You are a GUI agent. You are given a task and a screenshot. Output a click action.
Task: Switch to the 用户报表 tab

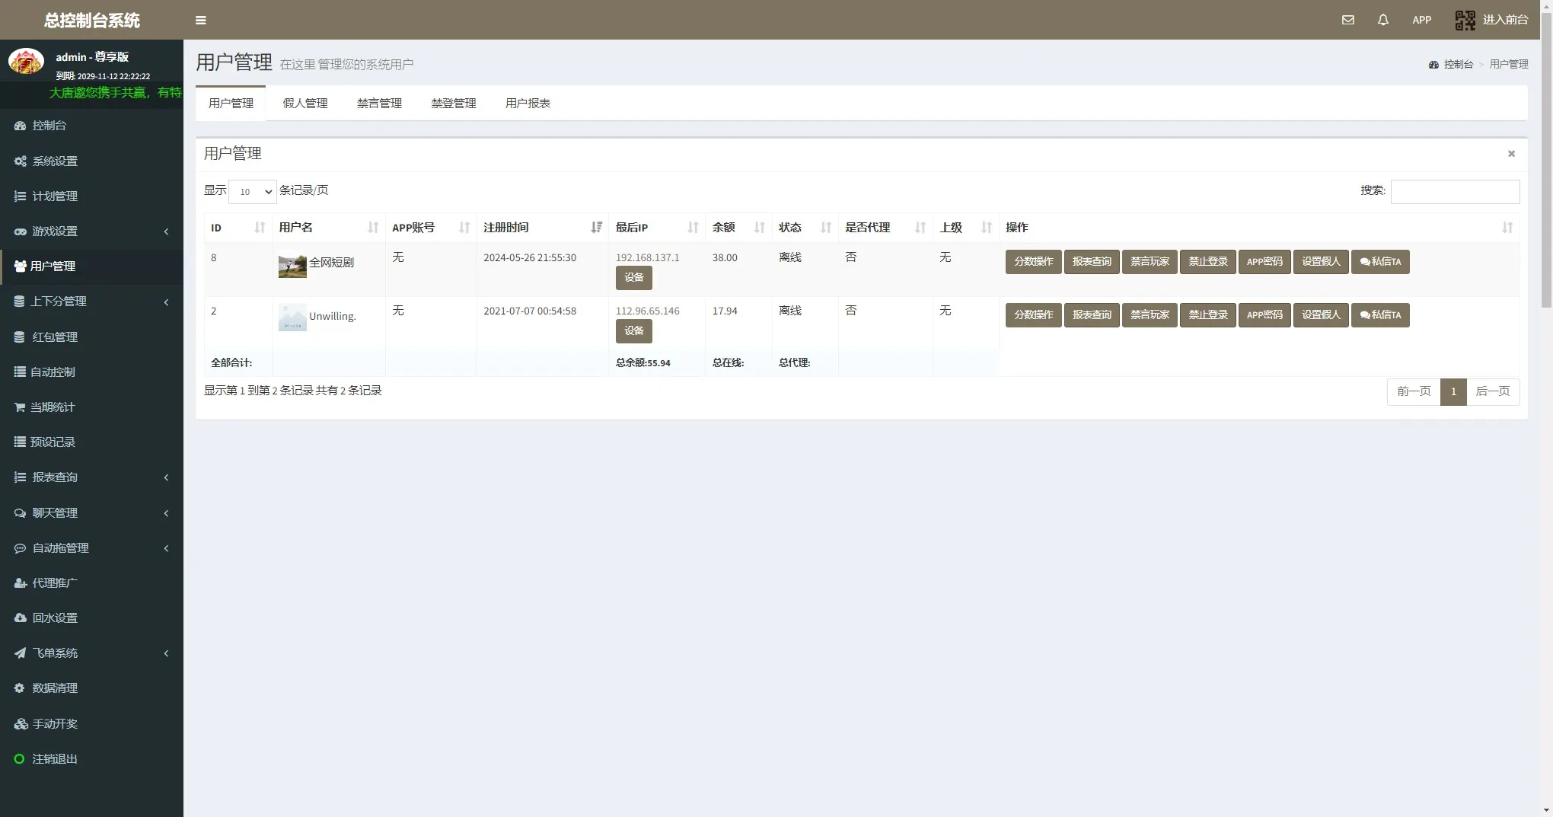pyautogui.click(x=528, y=104)
